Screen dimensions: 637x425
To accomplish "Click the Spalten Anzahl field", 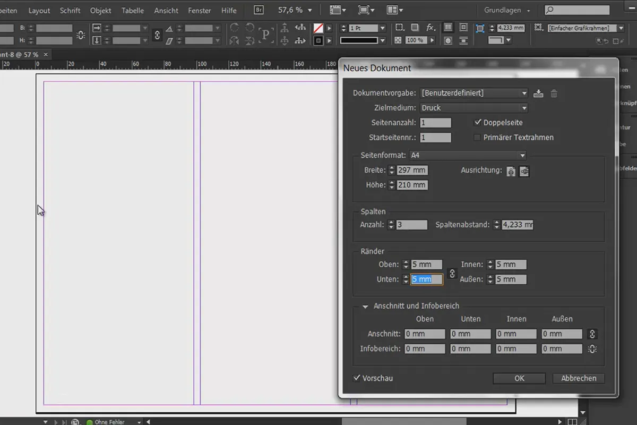I will pos(411,225).
